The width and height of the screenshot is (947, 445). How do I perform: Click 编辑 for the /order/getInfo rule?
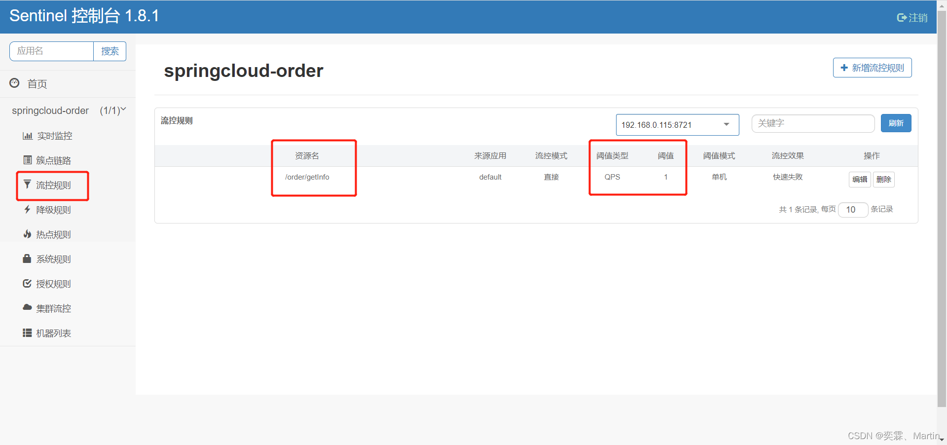tap(859, 180)
